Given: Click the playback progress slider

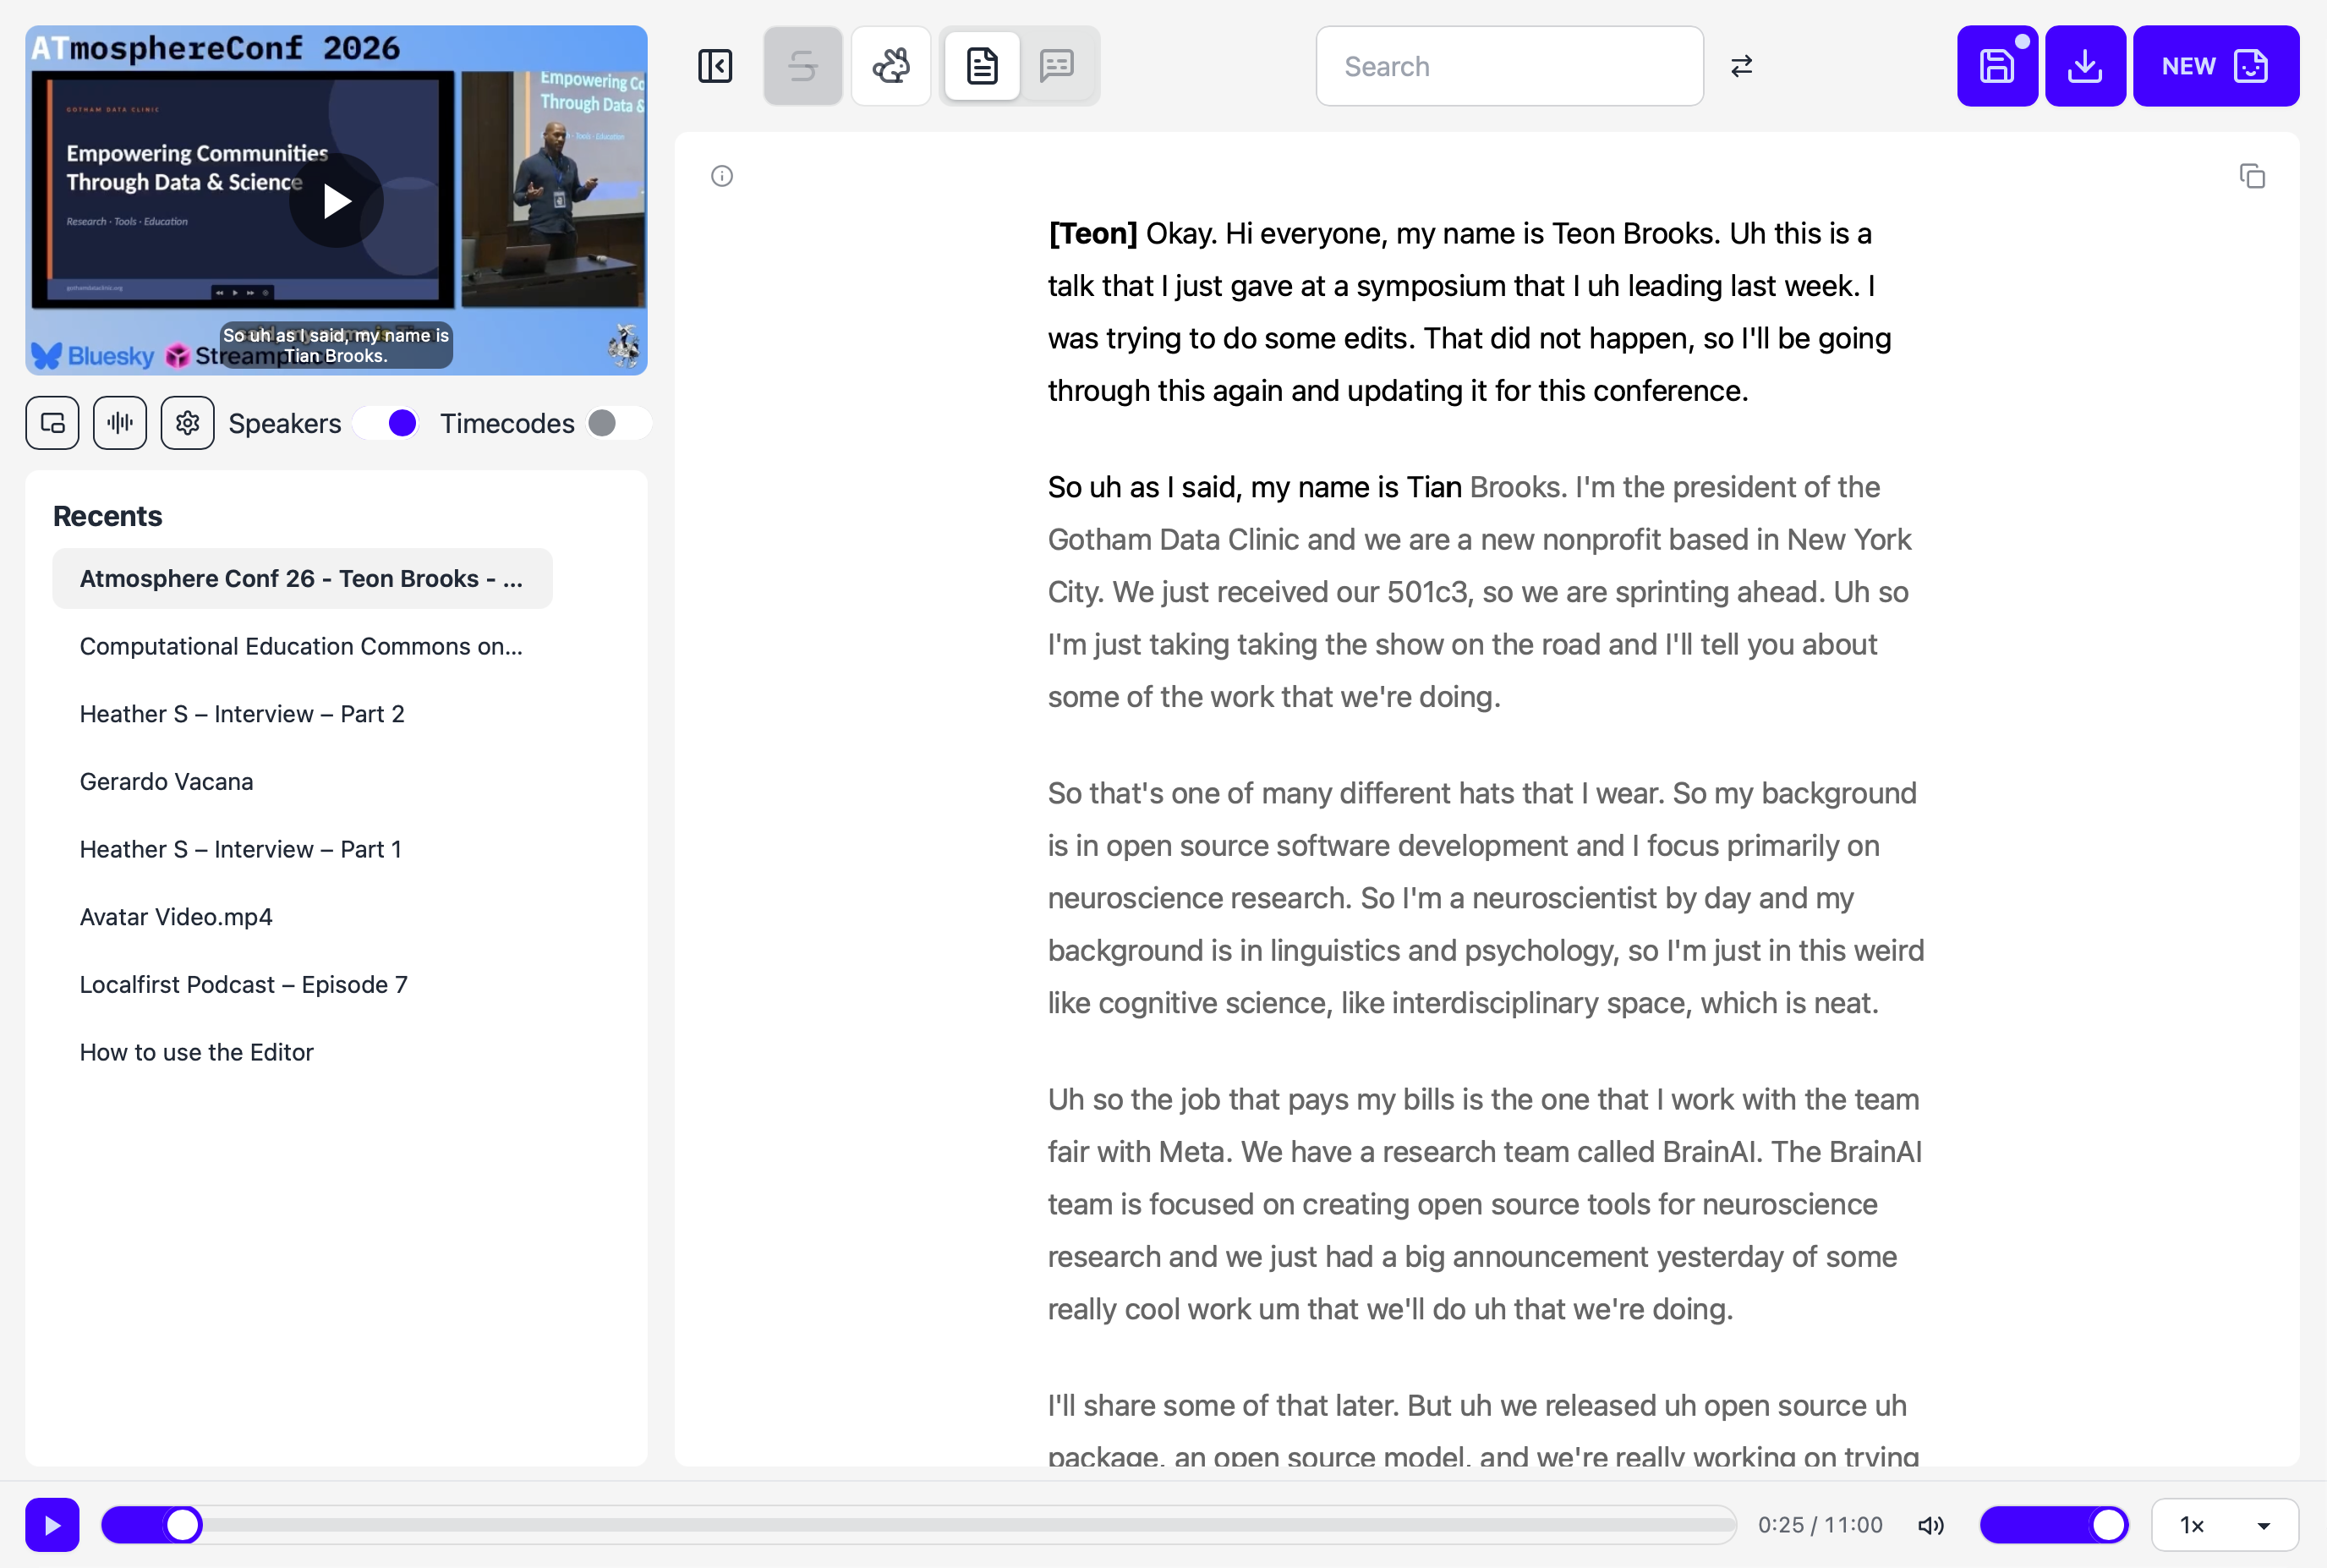Looking at the screenshot, I should (x=918, y=1525).
